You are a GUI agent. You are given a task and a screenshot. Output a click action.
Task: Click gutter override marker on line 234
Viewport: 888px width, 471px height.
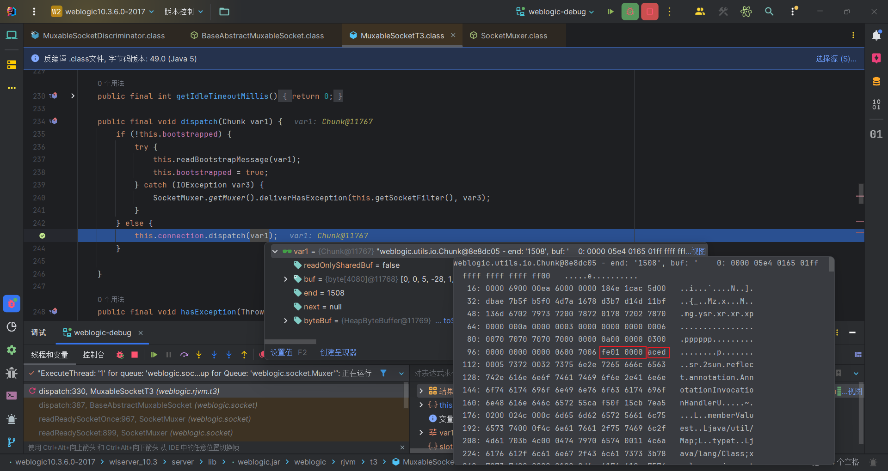coord(53,121)
